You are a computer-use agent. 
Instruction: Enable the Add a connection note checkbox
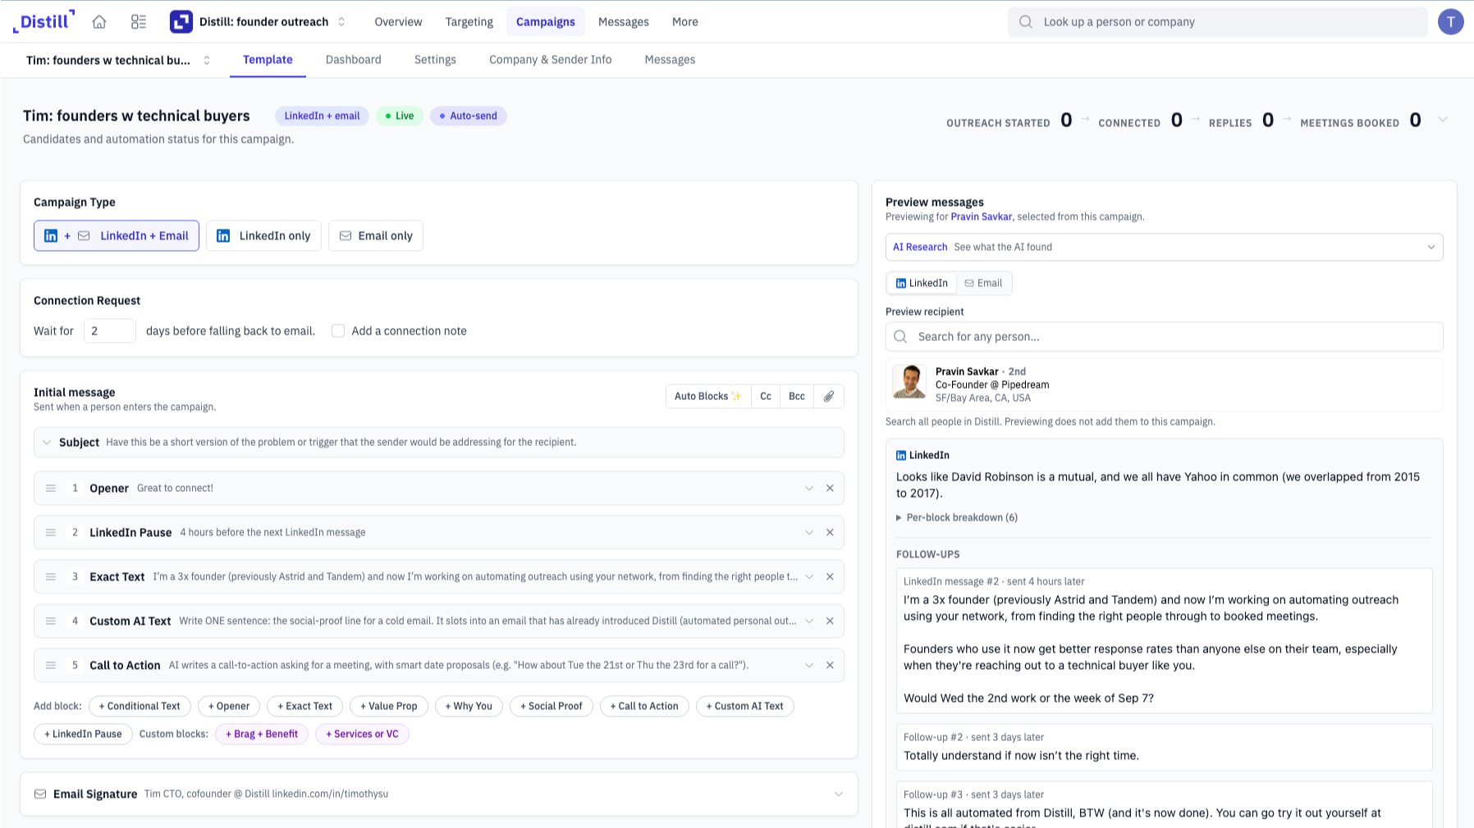pyautogui.click(x=338, y=330)
